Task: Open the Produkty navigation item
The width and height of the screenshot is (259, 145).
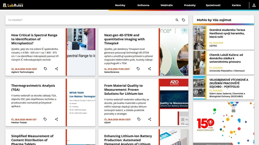Action: pyautogui.click(x=190, y=5)
